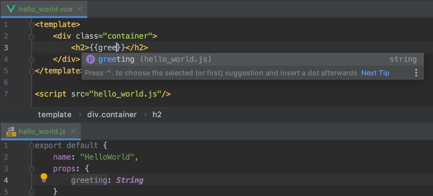Viewport: 433px width, 196px height.
Task: Click the closing template fold marker
Action: point(31,71)
